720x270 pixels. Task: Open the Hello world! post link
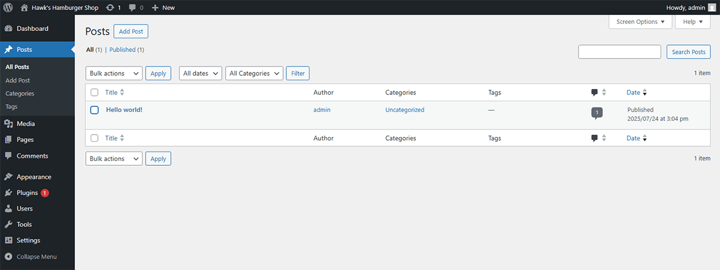click(124, 110)
